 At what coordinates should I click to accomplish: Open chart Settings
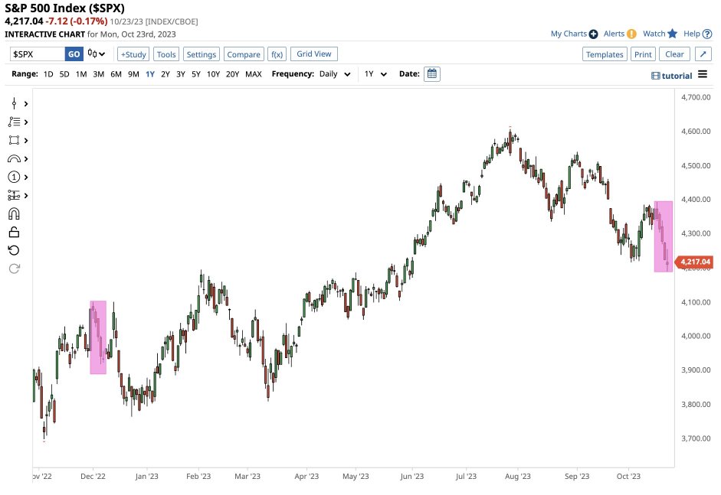[x=202, y=54]
